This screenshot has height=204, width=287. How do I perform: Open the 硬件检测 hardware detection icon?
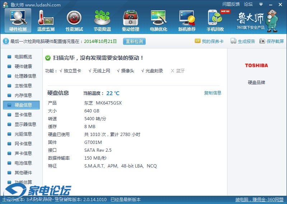pos(18,20)
